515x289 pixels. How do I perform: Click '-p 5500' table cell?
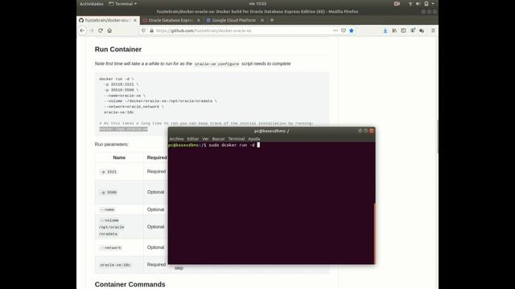[119, 193]
